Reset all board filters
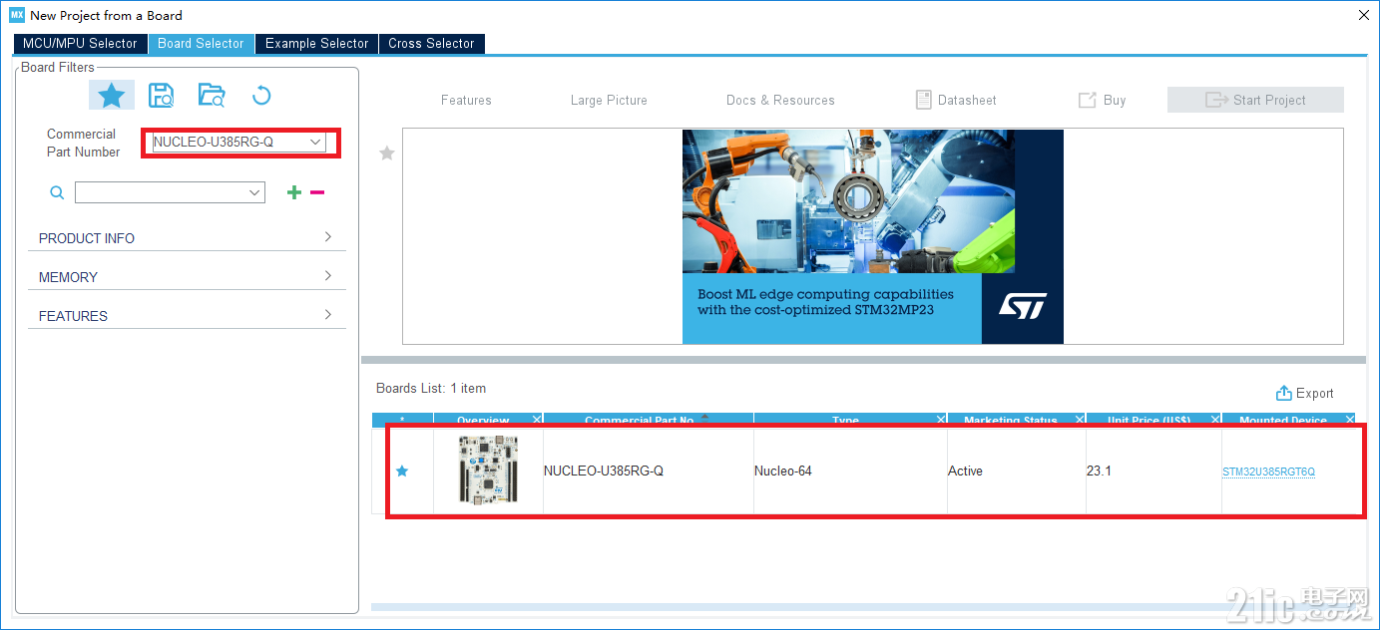Image resolution: width=1380 pixels, height=630 pixels. pos(261,96)
